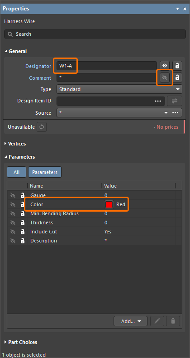Viewport: 190px width, 358px height.
Task: Show the hidden Comment field
Action: click(165, 77)
